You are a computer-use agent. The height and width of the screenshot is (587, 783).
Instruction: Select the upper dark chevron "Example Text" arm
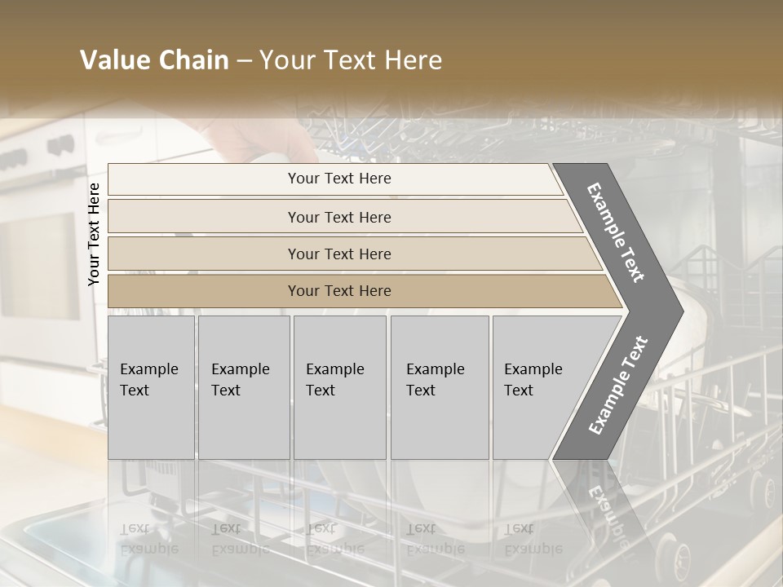pos(617,232)
